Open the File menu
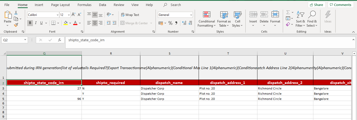 click(x=7, y=5)
